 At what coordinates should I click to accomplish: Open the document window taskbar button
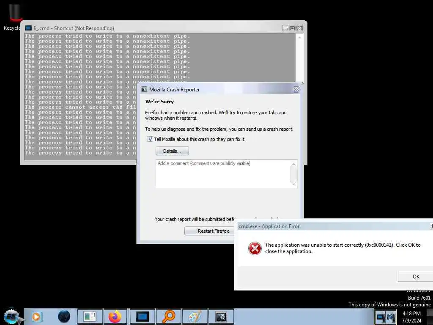click(x=90, y=317)
